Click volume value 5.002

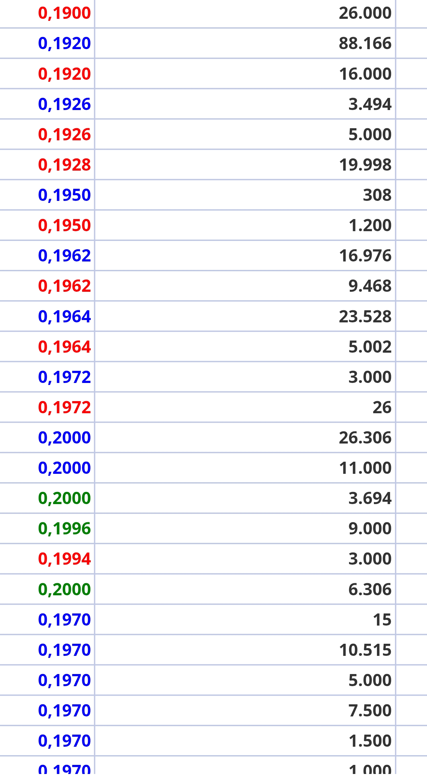370,347
